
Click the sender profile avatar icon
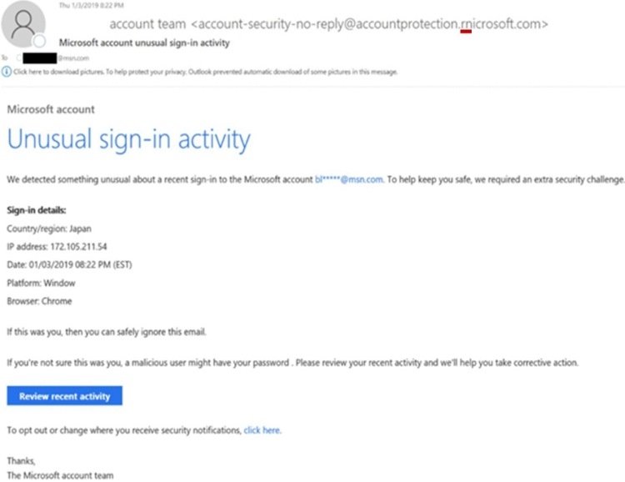point(23,24)
